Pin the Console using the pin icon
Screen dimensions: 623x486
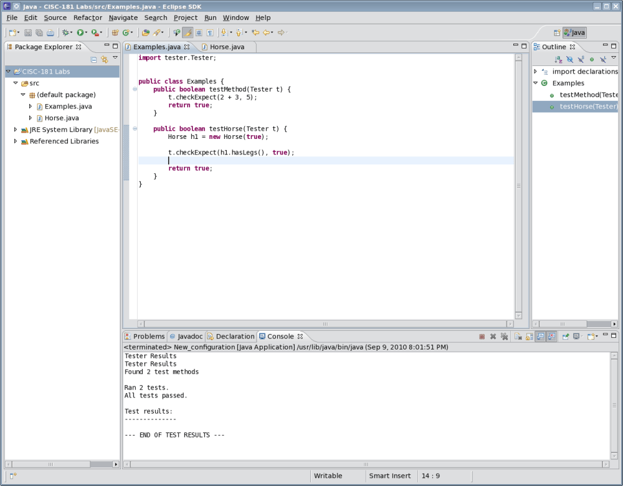(566, 336)
